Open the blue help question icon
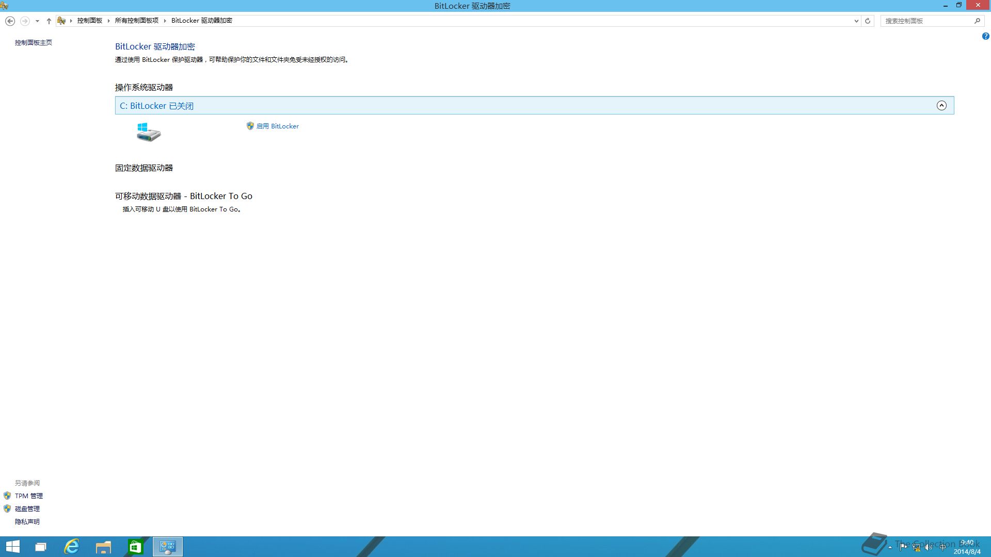The width and height of the screenshot is (991, 557). [985, 36]
